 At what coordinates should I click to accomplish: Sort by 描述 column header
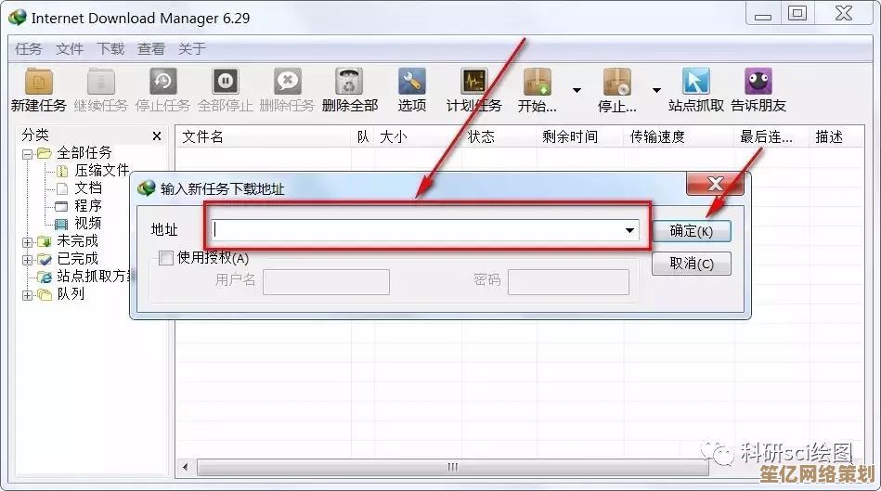[x=836, y=136]
